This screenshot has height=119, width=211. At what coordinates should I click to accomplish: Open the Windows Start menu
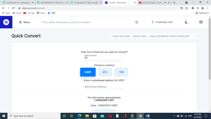pos(4,116)
